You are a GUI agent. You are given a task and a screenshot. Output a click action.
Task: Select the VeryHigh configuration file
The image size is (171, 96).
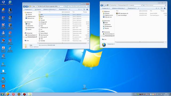(42, 41)
